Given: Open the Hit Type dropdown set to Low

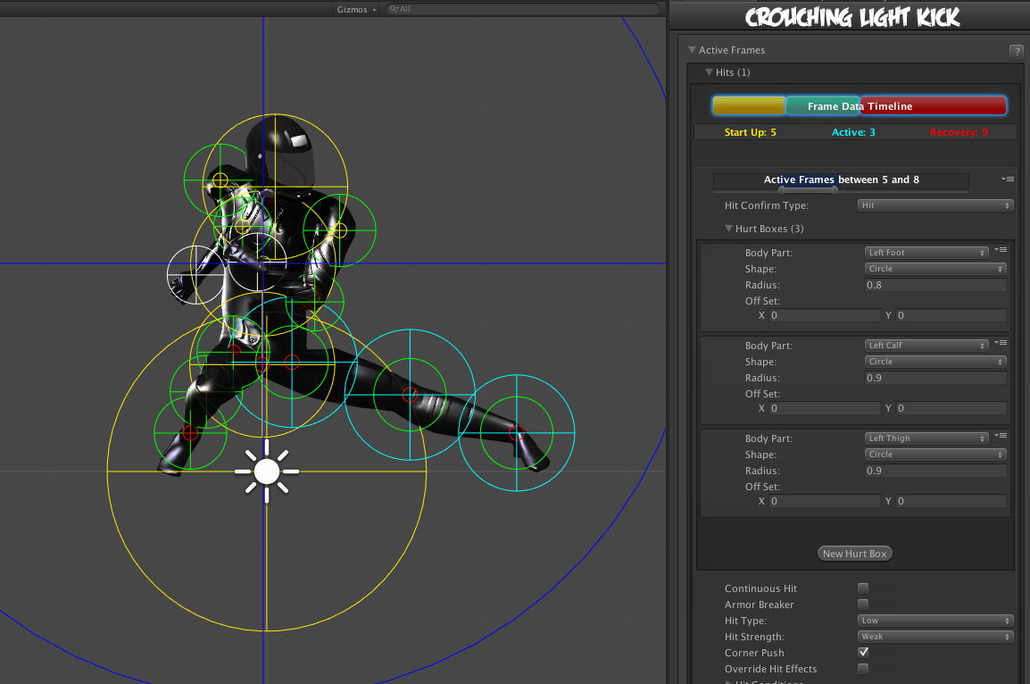Looking at the screenshot, I should [x=935, y=621].
